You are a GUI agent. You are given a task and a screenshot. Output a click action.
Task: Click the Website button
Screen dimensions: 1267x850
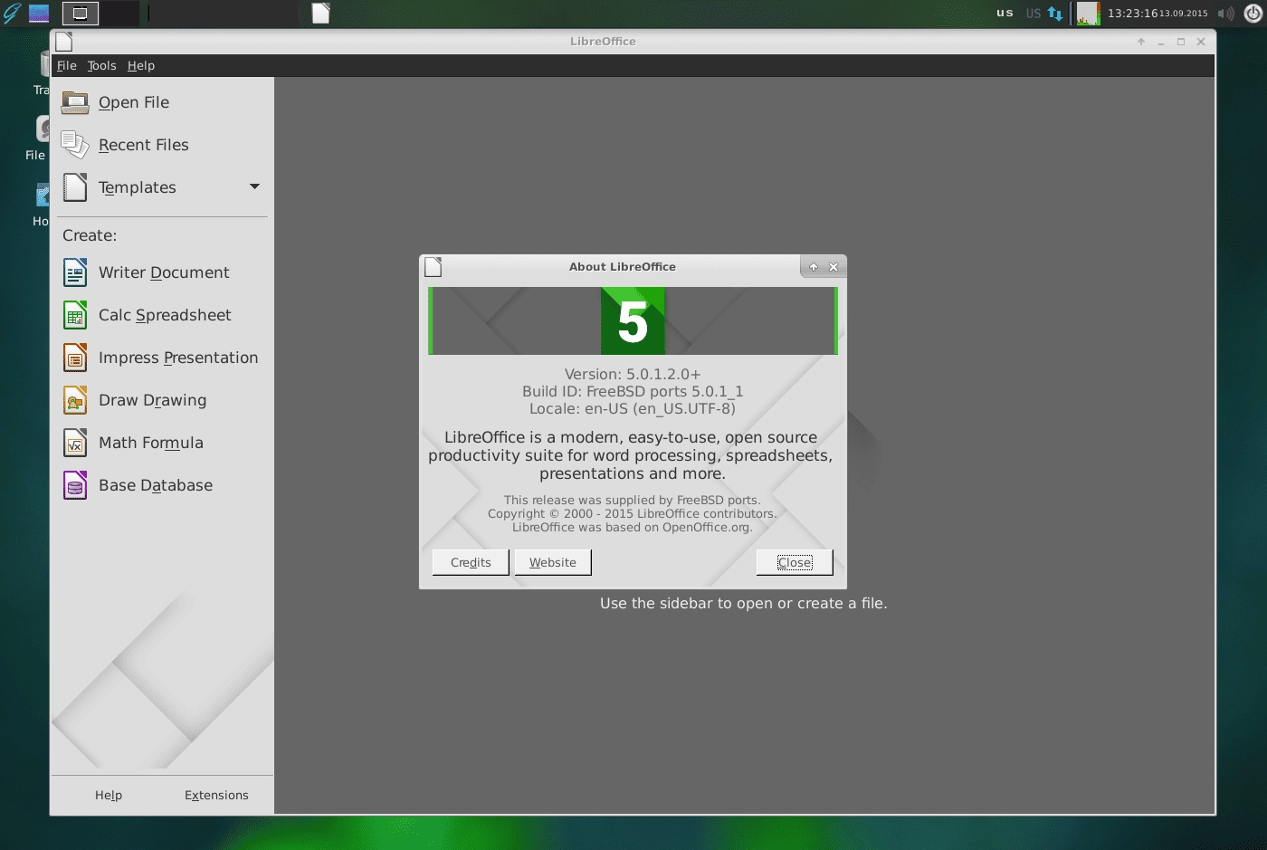click(553, 562)
